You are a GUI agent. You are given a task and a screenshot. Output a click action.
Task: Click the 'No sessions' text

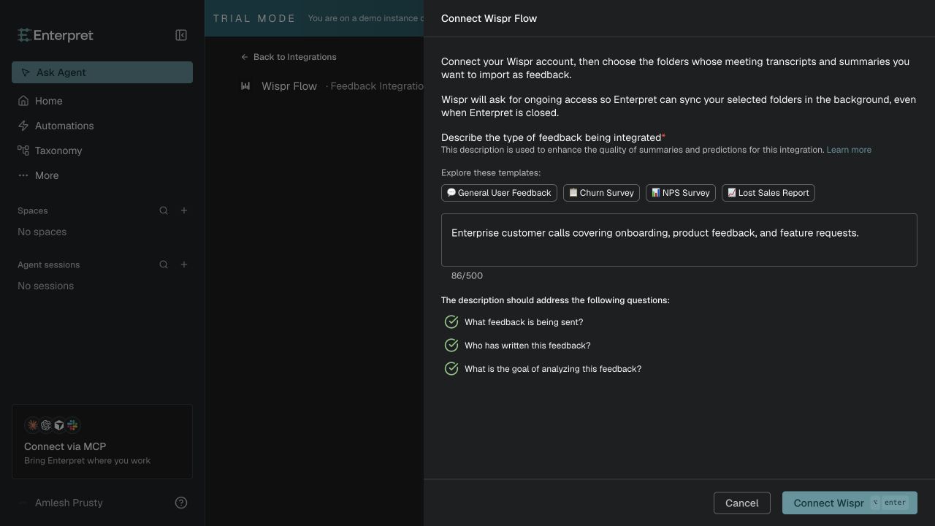point(45,286)
